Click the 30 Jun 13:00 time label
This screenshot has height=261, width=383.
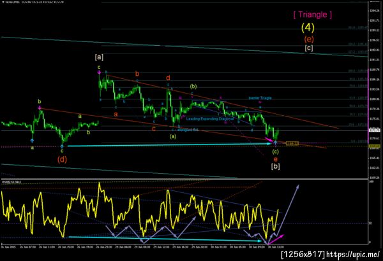pyautogui.click(x=276, y=247)
